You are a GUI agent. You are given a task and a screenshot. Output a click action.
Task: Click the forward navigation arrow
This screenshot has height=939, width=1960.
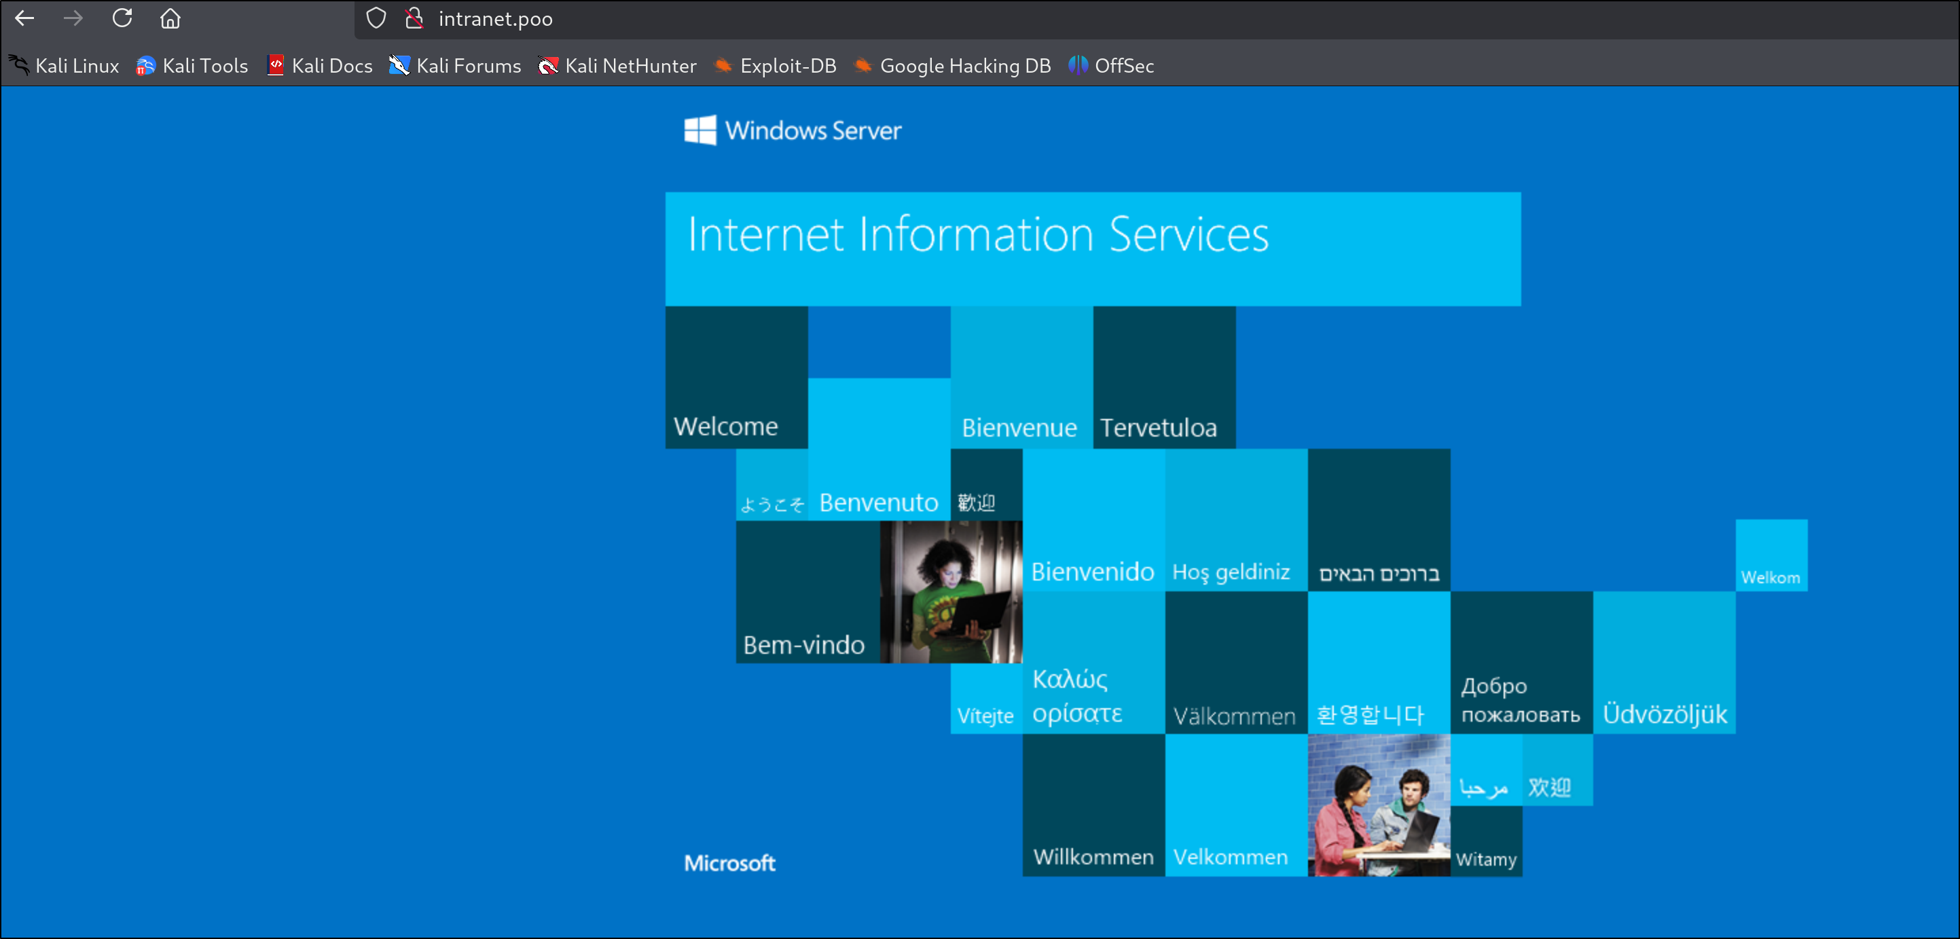tap(73, 18)
